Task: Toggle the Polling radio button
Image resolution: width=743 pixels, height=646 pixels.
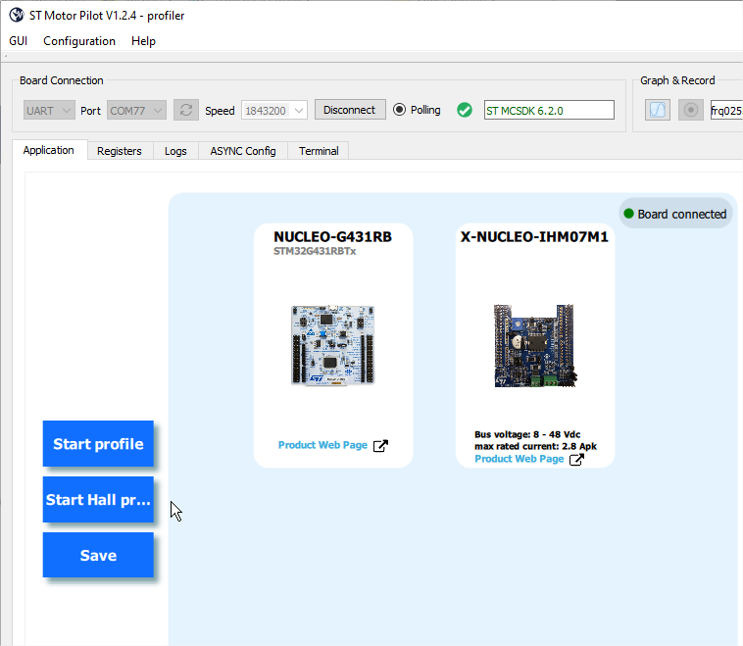Action: click(x=400, y=110)
